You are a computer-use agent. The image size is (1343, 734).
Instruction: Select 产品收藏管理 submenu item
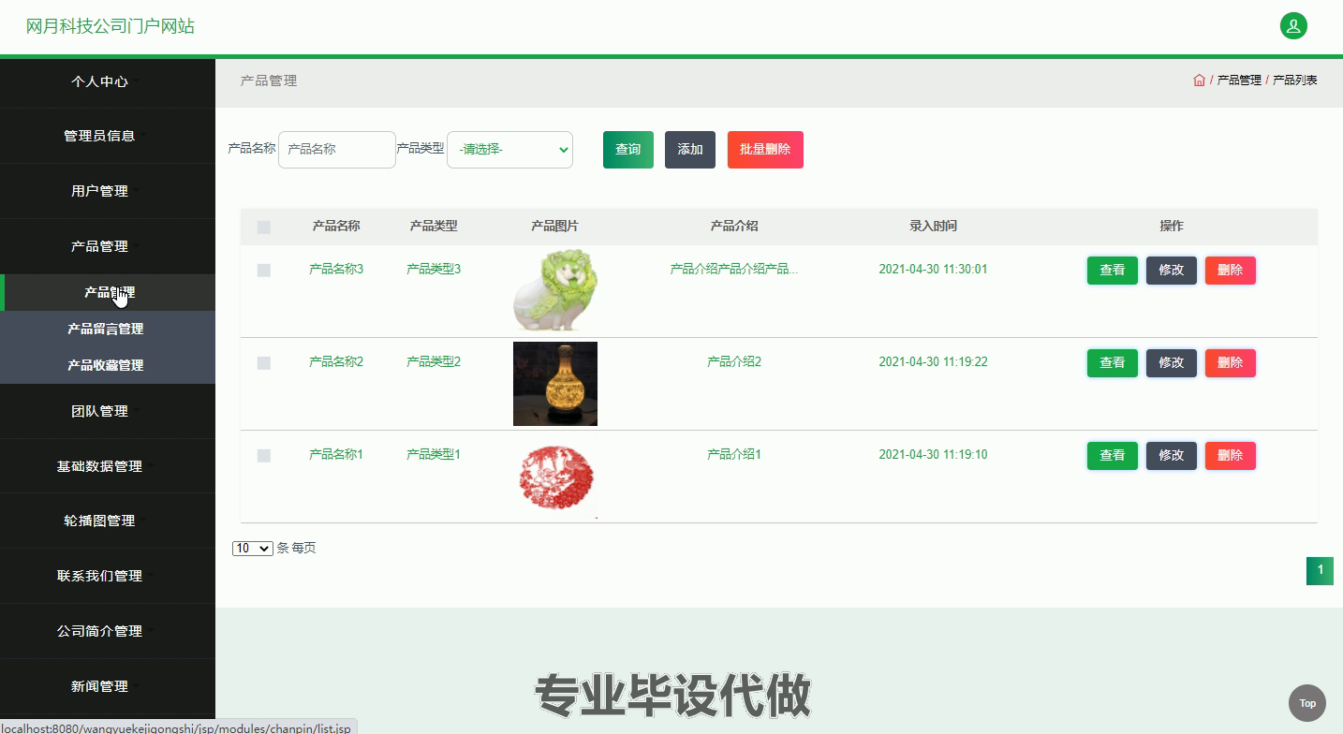click(x=108, y=365)
